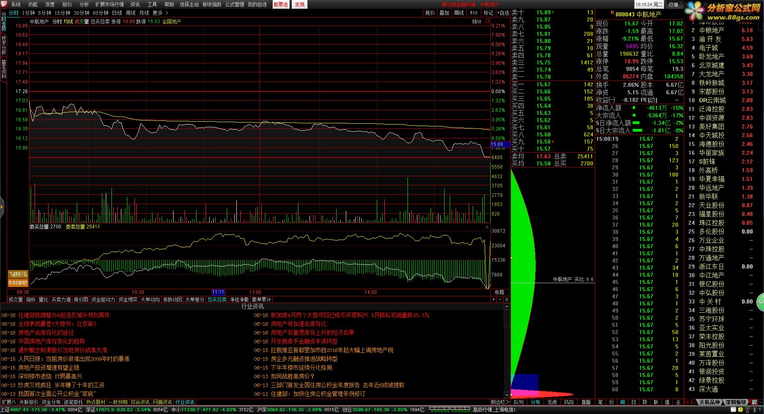Select the 撤单累计 indicator tab
Viewport: 764px width, 414px height.
tap(261, 299)
